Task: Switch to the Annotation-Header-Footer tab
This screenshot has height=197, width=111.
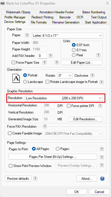Action: 56,12
